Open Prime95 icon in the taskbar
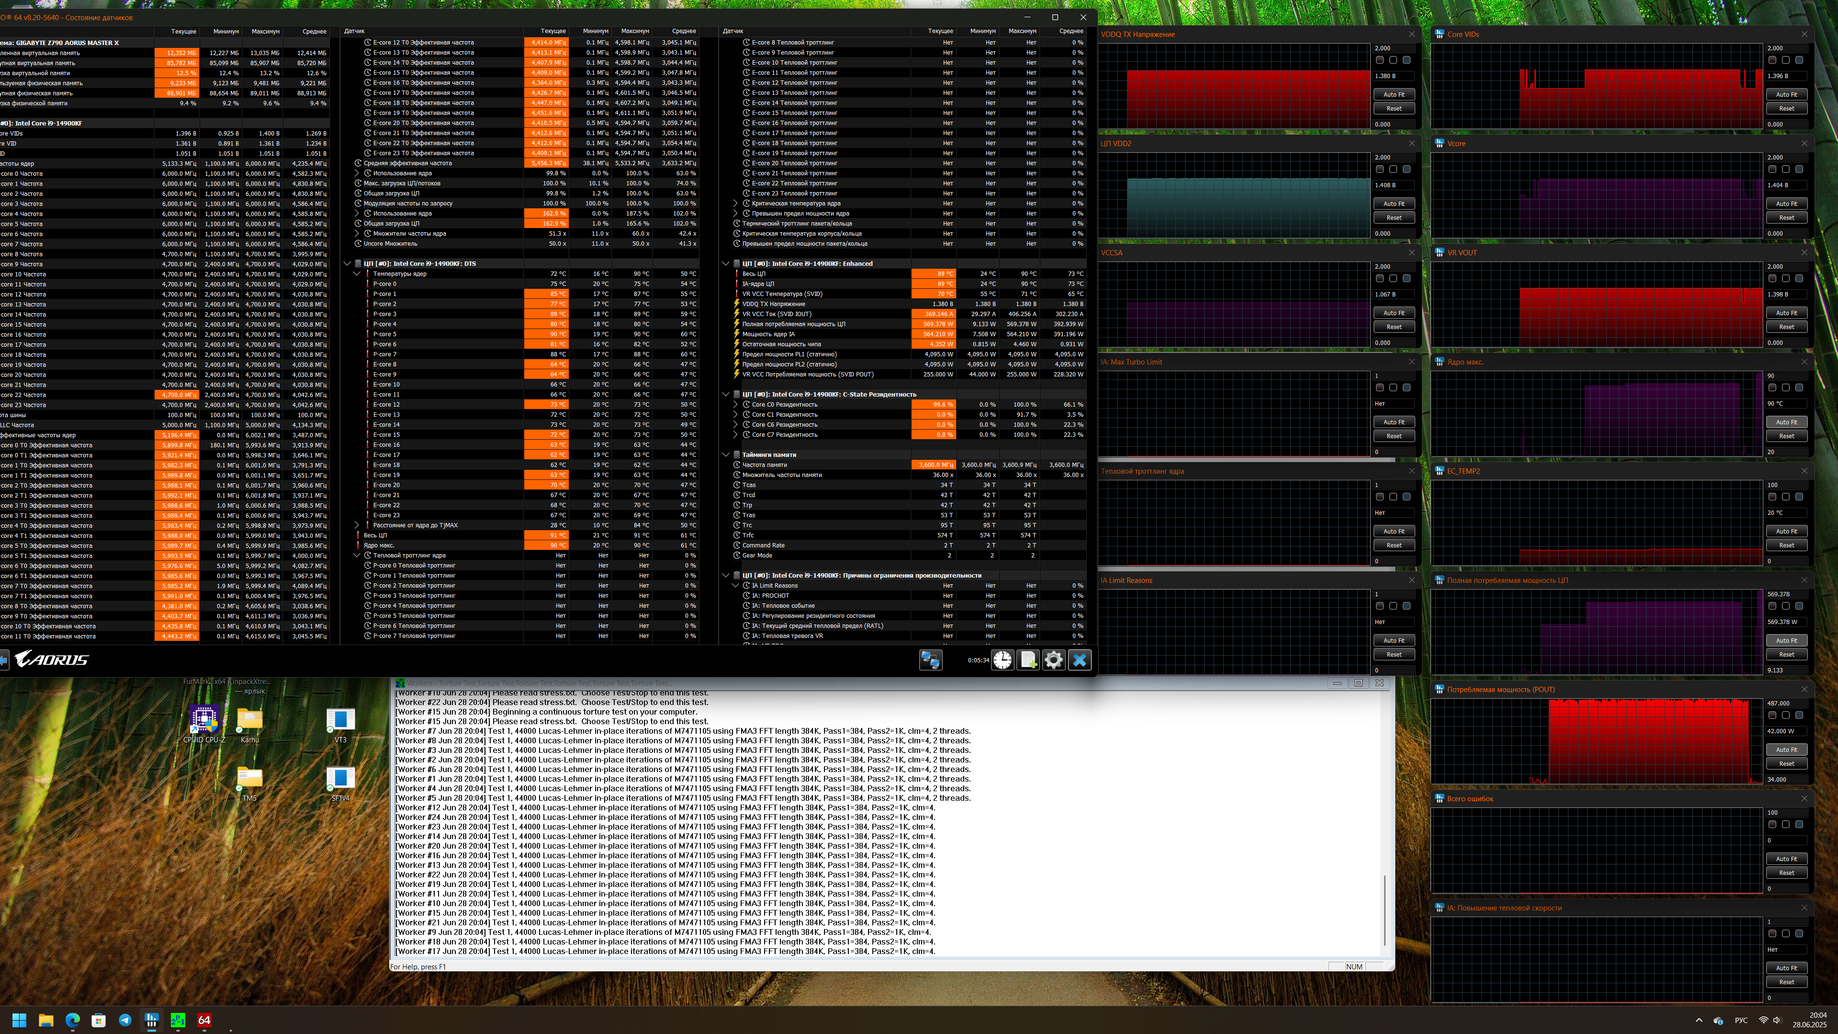Screen dimensions: 1838x1034 (x=178, y=1021)
